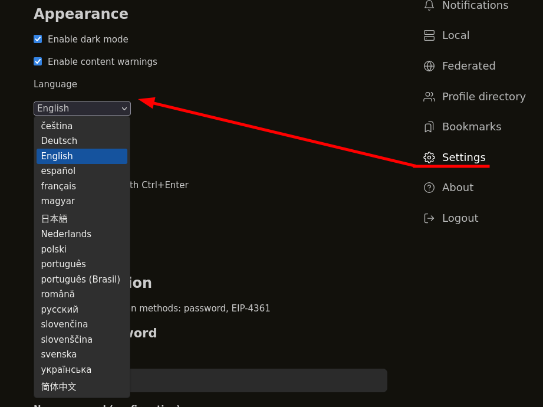The width and height of the screenshot is (543, 407).
Task: Choose magyar from the language list
Action: pos(82,201)
